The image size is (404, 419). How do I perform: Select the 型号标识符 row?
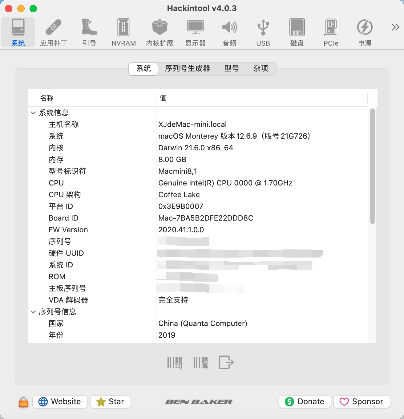(198, 171)
